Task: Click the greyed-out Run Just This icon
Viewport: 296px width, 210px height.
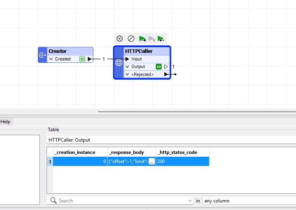Action: click(152, 39)
